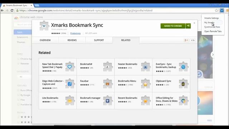
Task: Choose Synchronize Now from the menu
Action: pyautogui.click(x=212, y=27)
